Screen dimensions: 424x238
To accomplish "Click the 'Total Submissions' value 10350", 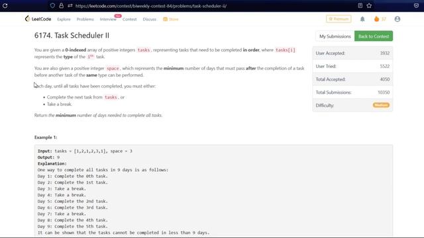I will click(x=384, y=93).
